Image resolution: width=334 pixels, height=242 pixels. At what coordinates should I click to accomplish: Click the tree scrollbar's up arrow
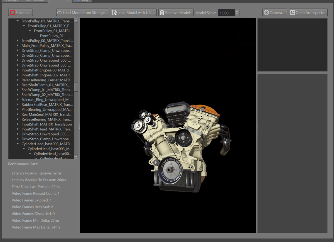tap(76, 21)
